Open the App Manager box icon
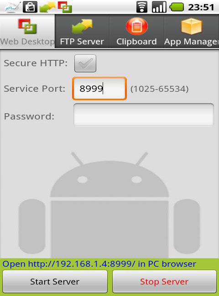This screenshot has height=296, width=219. 191,26
